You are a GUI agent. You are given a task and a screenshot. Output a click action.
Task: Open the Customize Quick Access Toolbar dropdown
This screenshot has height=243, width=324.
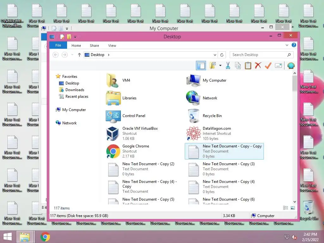click(75, 37)
